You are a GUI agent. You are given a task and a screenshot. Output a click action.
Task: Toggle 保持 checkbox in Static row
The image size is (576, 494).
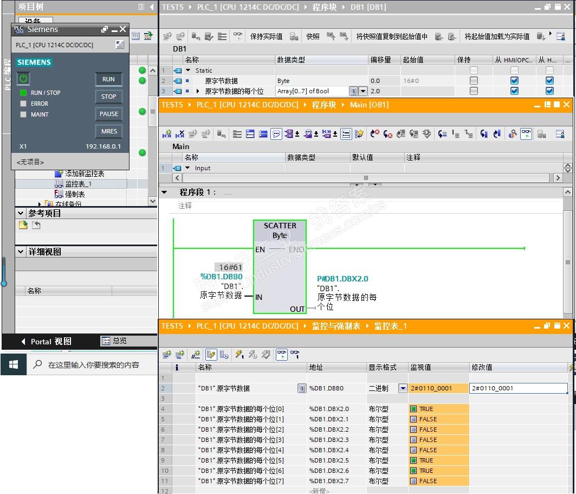[474, 70]
